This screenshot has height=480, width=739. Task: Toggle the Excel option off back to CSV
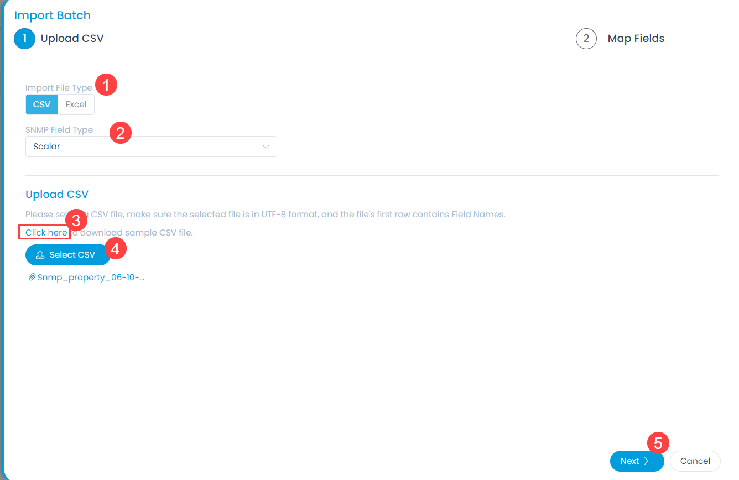point(41,104)
